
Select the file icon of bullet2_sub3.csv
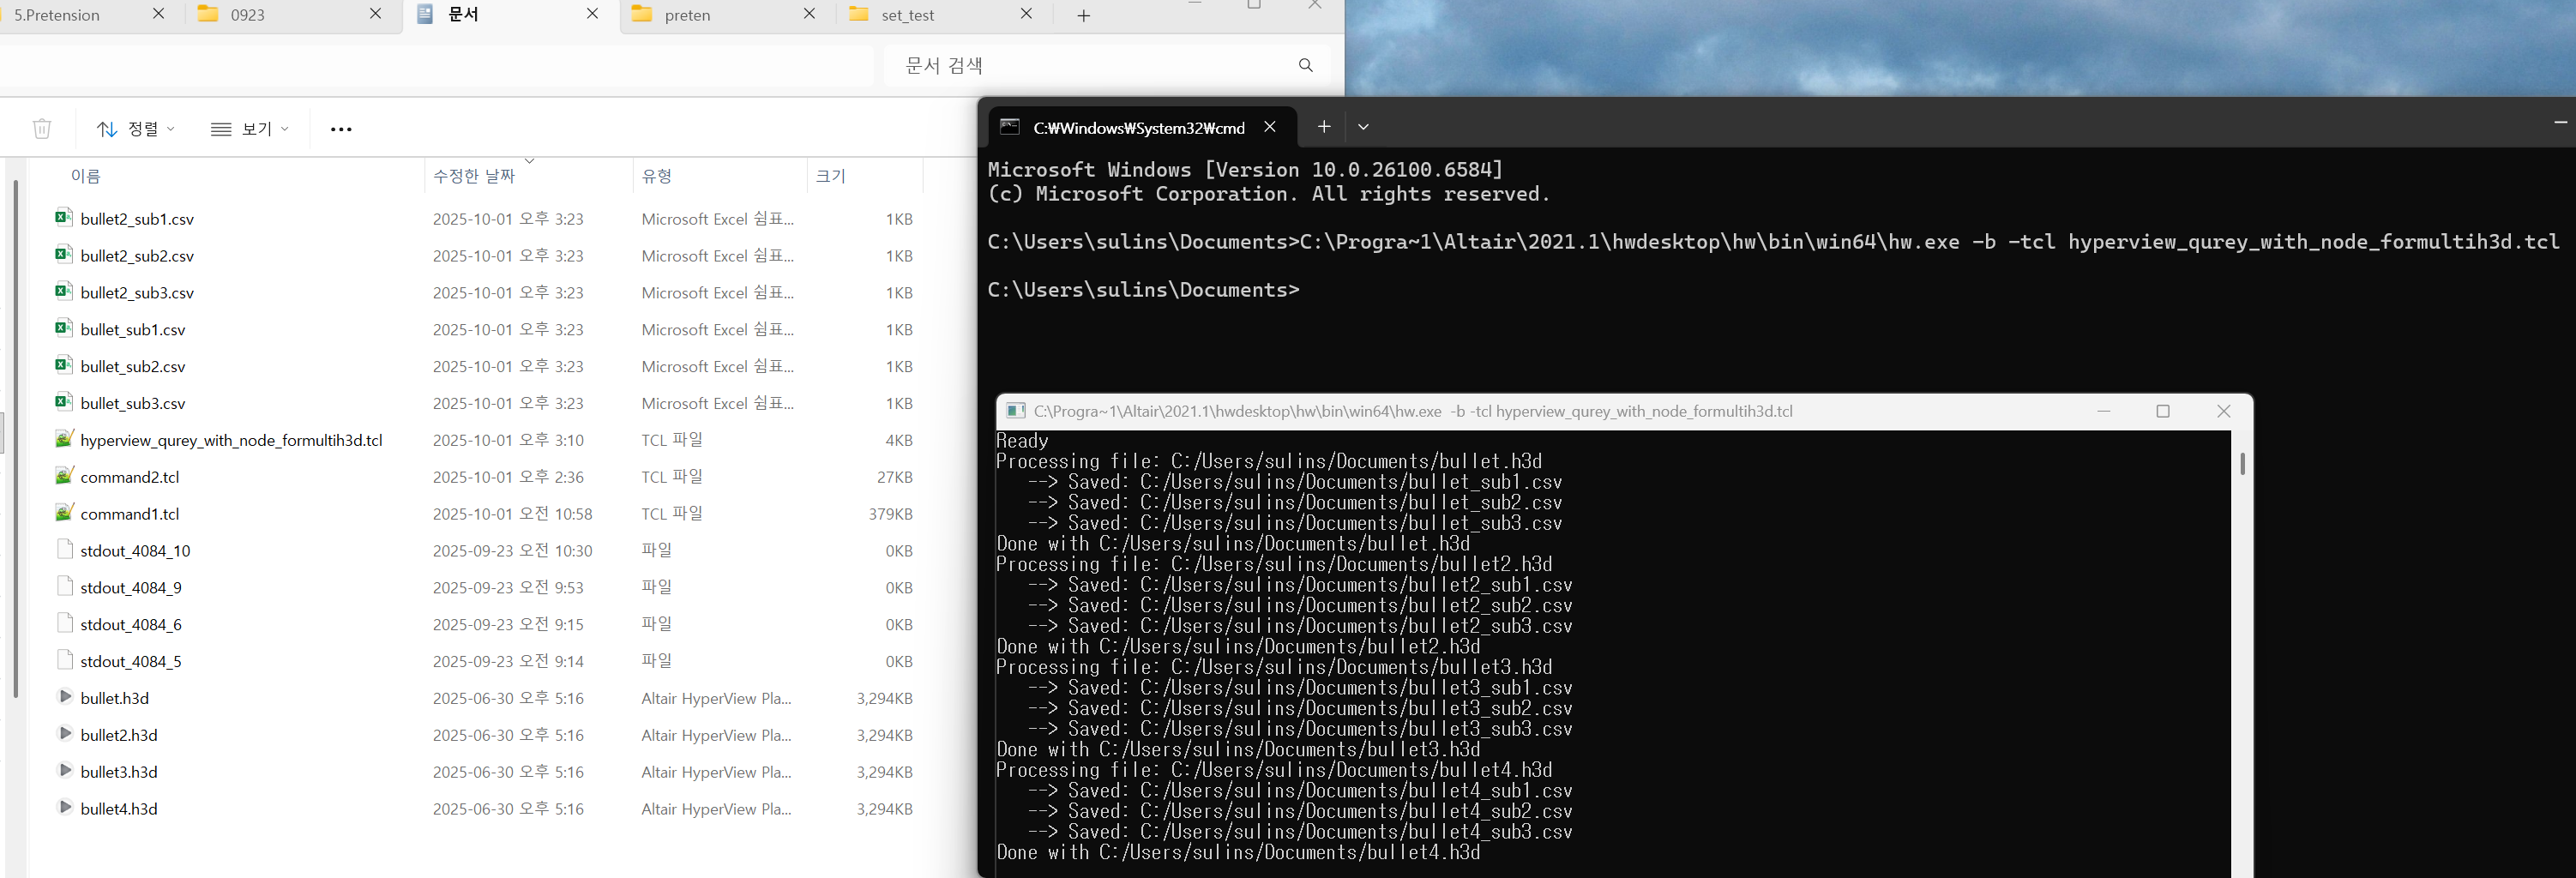64,292
